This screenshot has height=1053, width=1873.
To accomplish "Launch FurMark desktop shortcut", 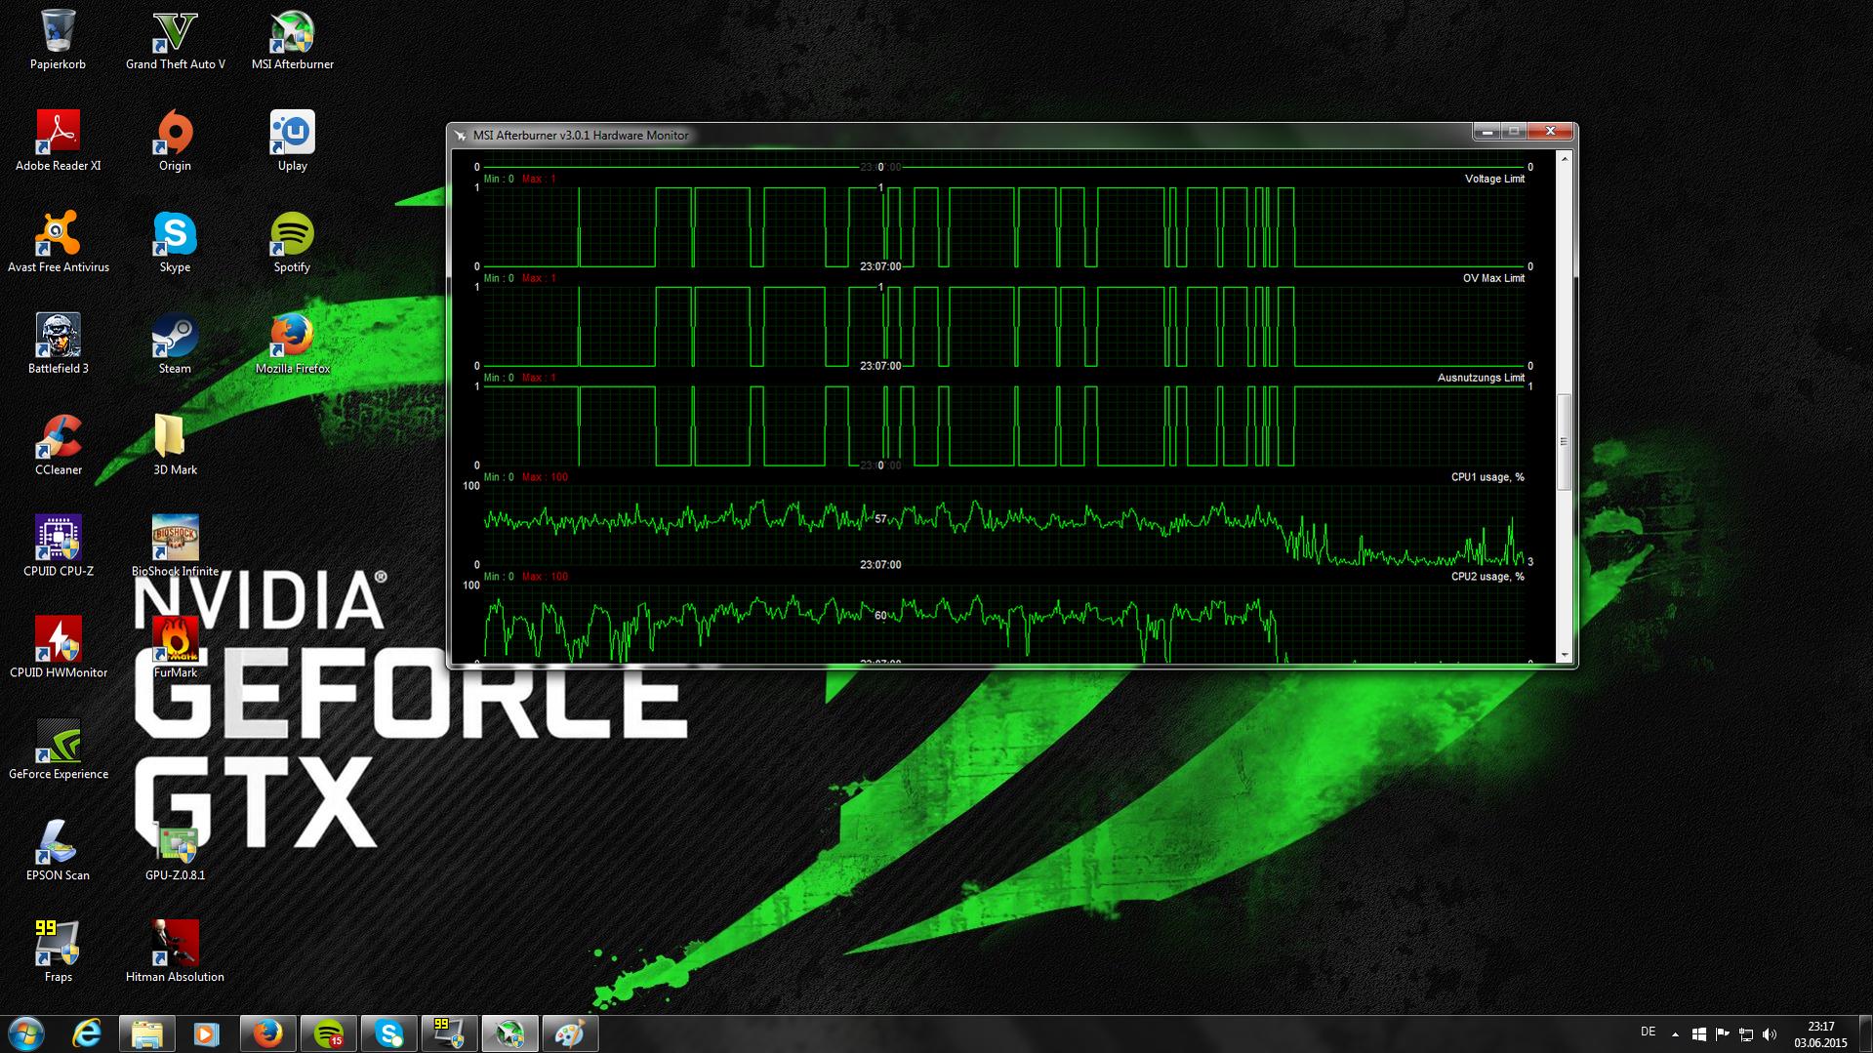I will [x=176, y=649].
